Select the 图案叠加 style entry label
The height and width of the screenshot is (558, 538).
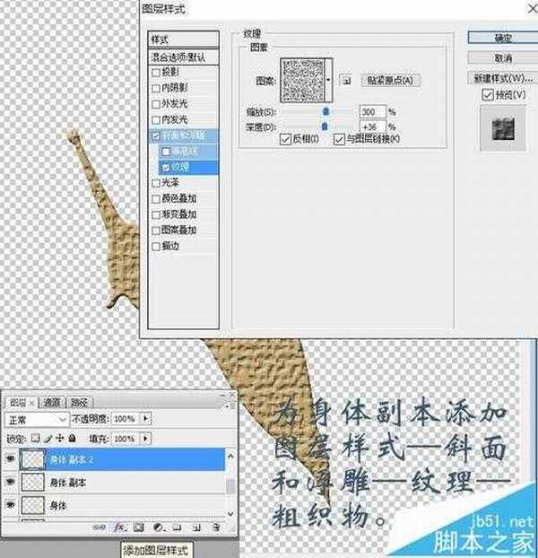tap(178, 231)
